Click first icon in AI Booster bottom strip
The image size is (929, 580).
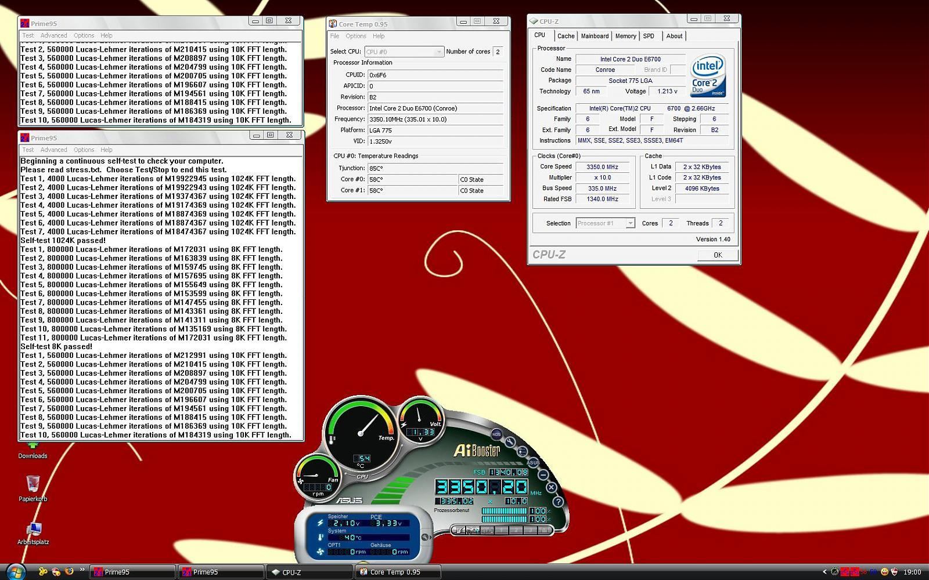(459, 530)
